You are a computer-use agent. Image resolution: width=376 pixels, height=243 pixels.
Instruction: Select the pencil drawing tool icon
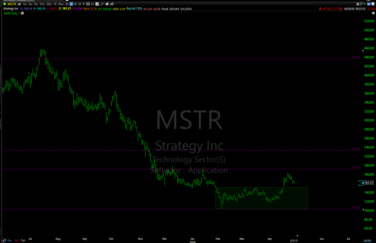pyautogui.click(x=102, y=4)
